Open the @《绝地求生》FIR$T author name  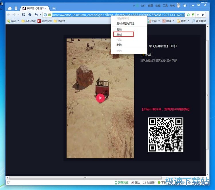[x=163, y=46]
